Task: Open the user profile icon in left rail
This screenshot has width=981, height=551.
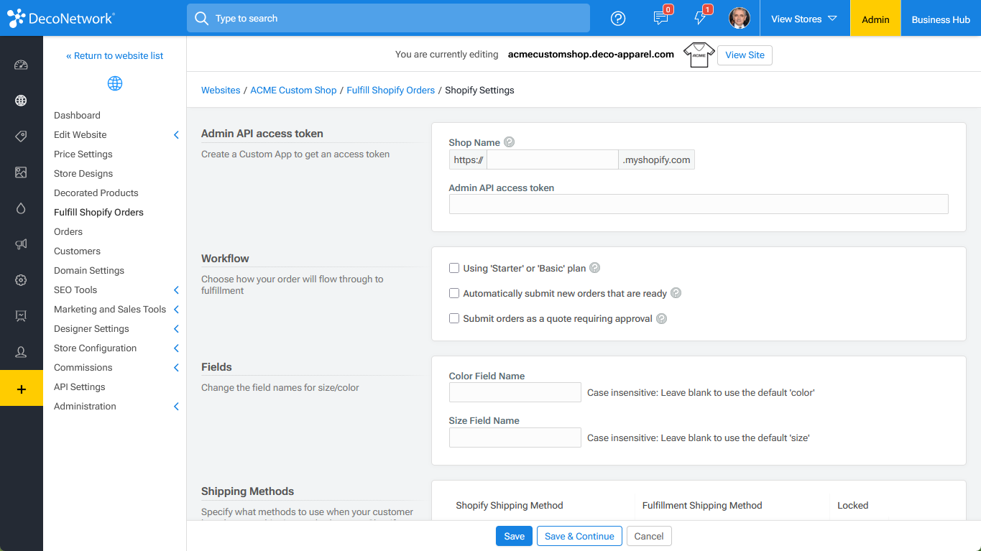Action: [x=21, y=352]
